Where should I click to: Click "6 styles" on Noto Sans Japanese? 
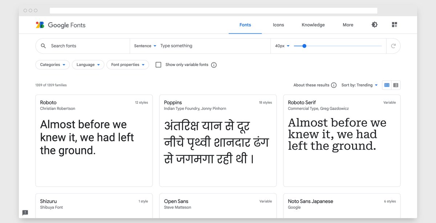coord(390,201)
